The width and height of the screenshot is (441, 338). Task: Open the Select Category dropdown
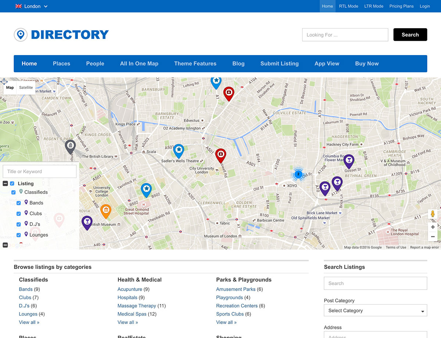coord(375,310)
